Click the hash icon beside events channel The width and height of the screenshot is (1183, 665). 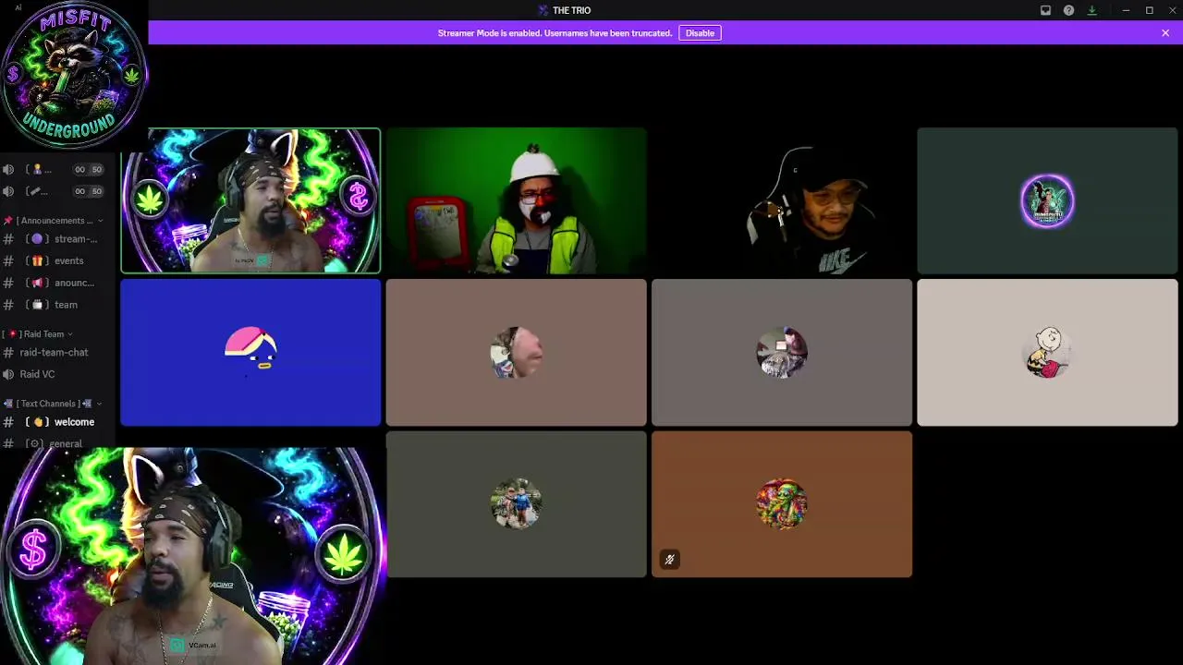coord(8,261)
